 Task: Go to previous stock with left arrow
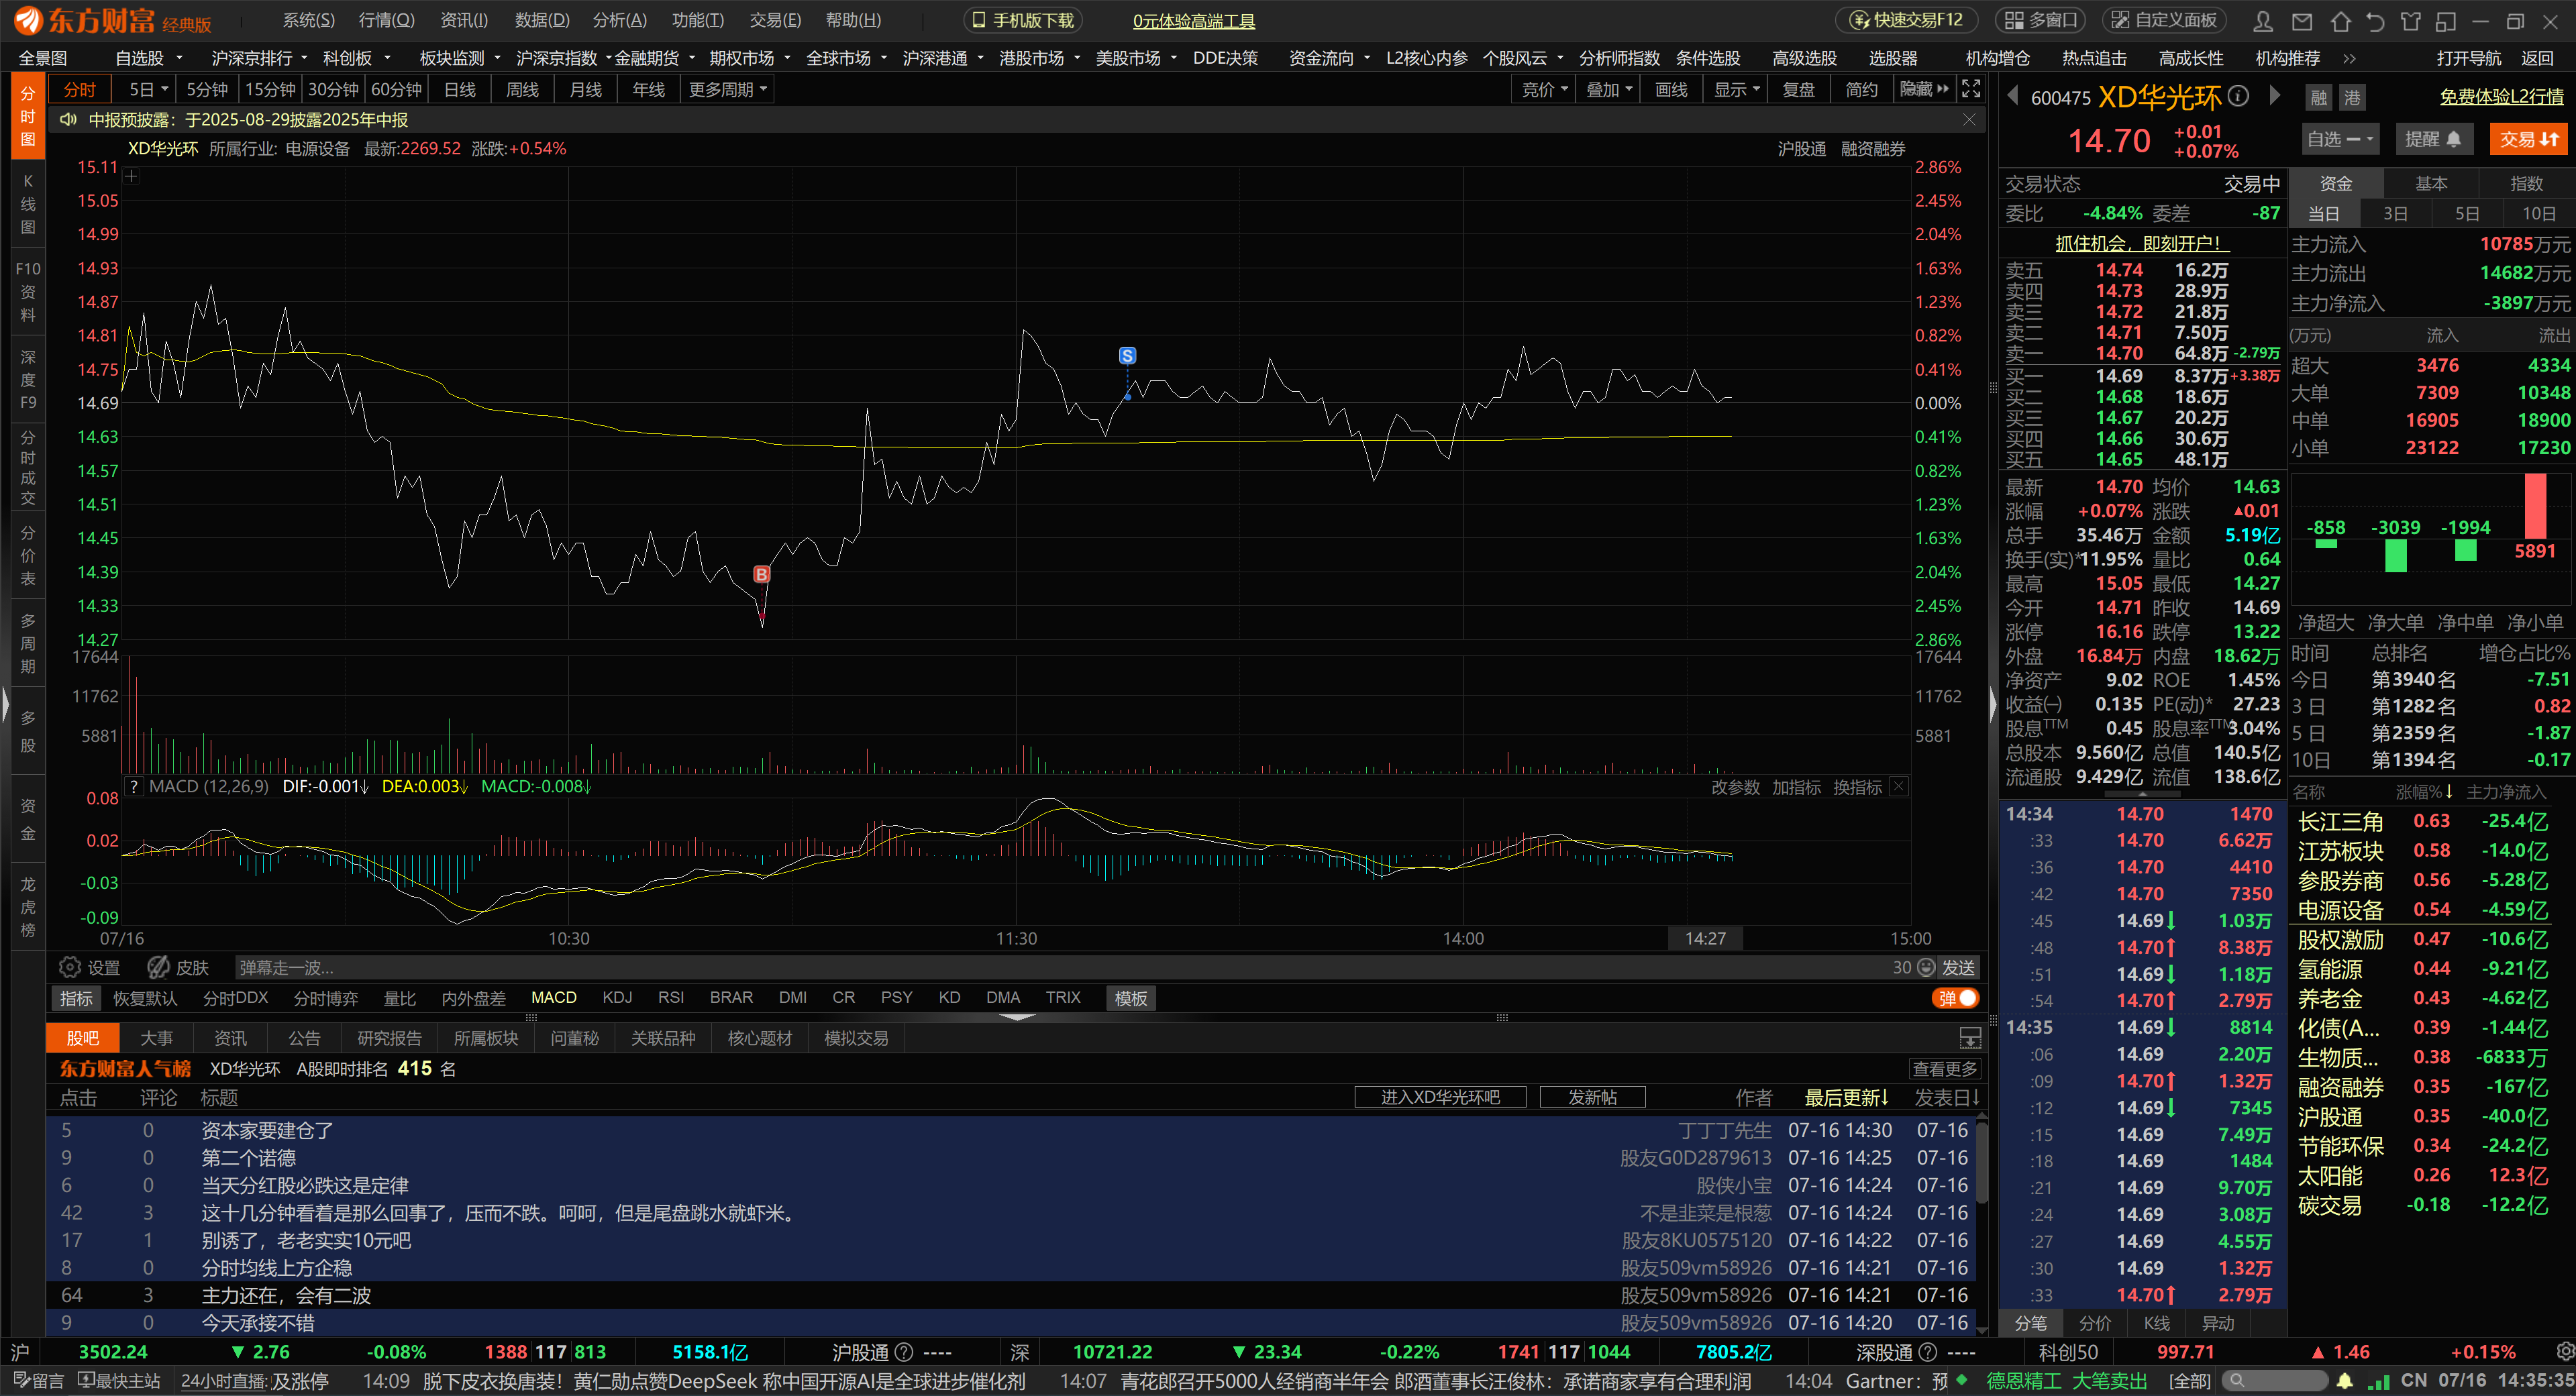click(x=2013, y=96)
